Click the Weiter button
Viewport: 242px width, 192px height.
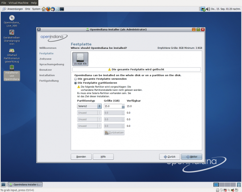(191, 157)
